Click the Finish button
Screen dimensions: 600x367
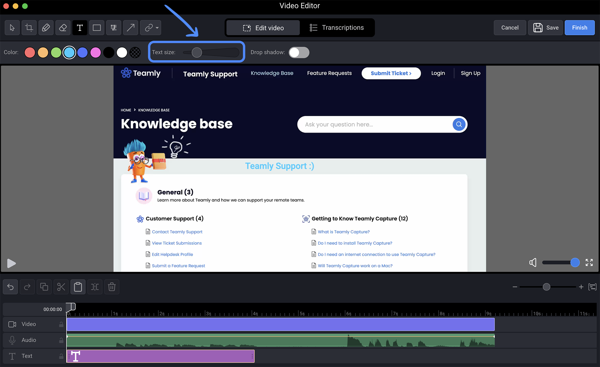pos(580,28)
